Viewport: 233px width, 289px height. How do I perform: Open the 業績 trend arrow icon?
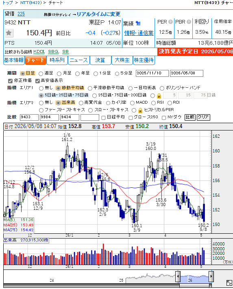click(x=138, y=23)
